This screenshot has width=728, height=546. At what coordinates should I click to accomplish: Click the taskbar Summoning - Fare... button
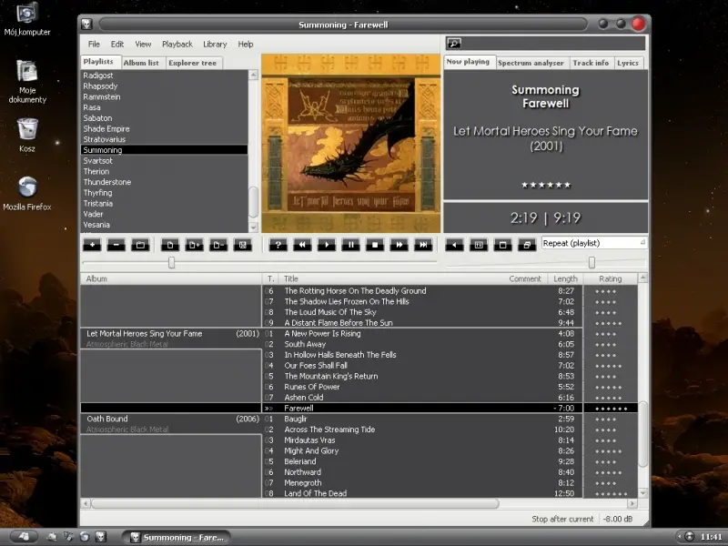(177, 537)
